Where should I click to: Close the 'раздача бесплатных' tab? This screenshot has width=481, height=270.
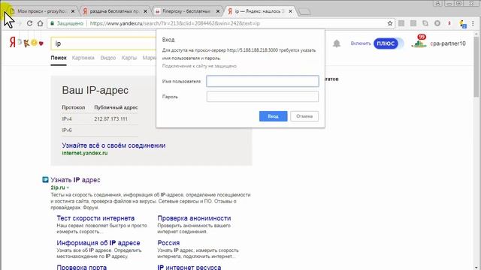click(x=145, y=11)
